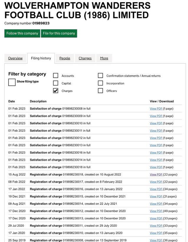Click the 09 Aug 2021 date cell
This screenshot has width=188, height=242.
click(x=17, y=204)
